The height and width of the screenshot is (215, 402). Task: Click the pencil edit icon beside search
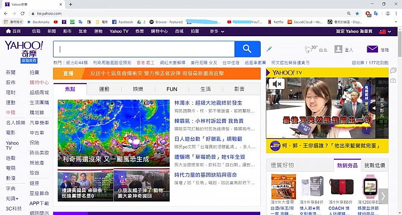pos(269,49)
